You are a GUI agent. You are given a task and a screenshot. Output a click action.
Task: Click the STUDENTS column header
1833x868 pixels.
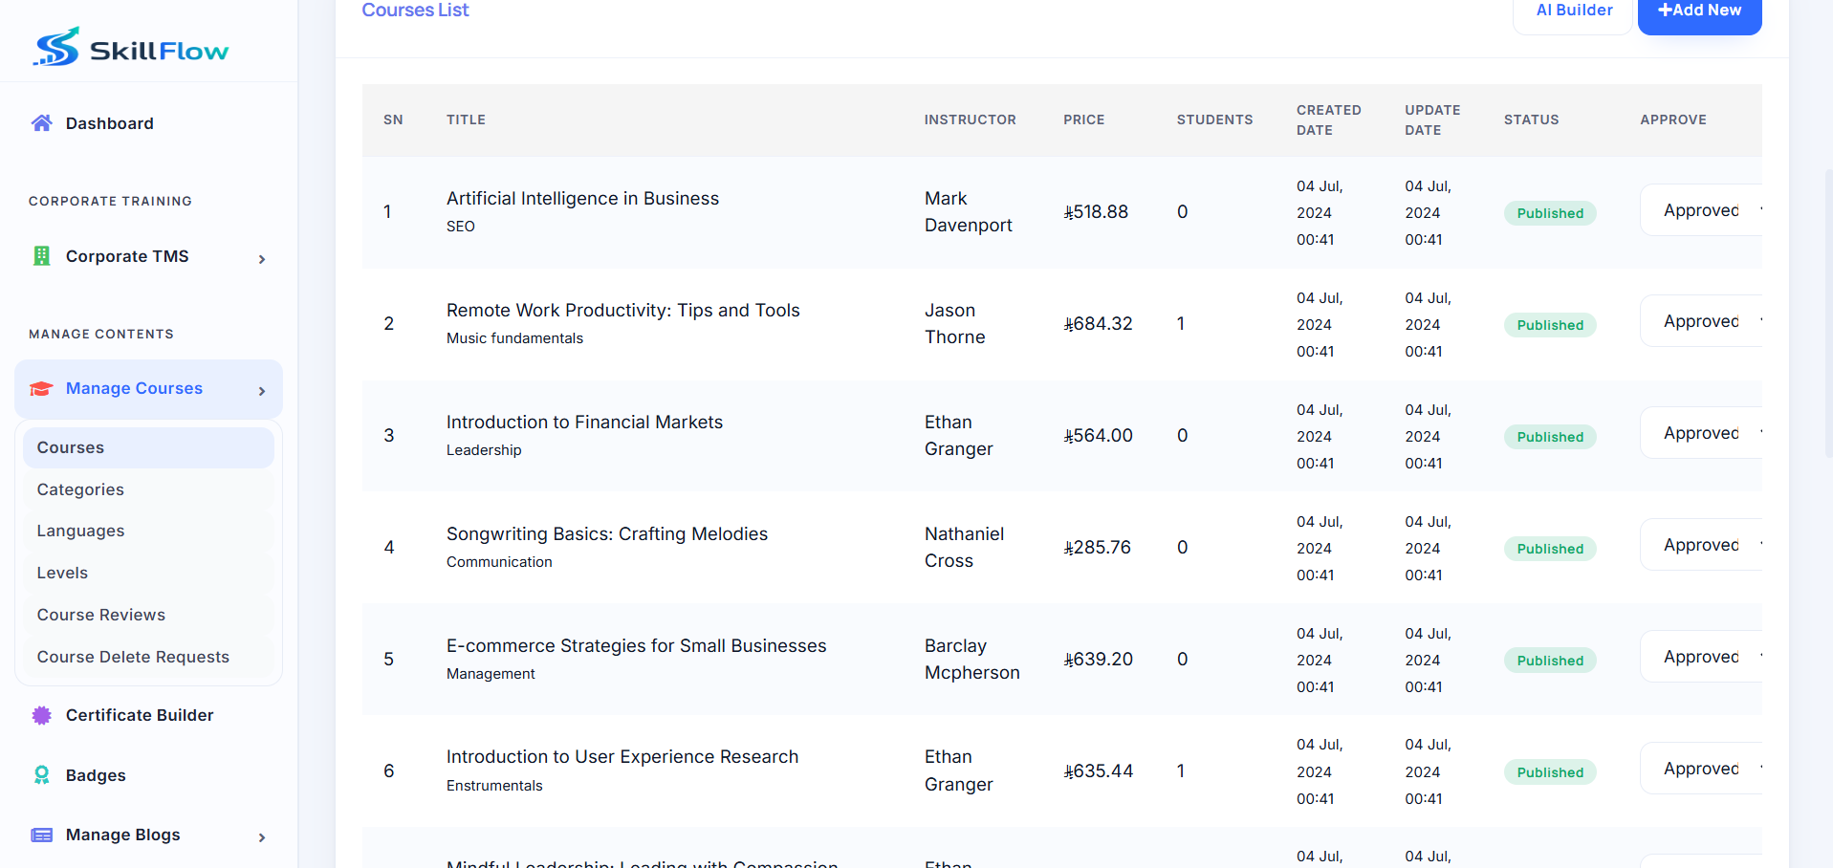(1214, 119)
